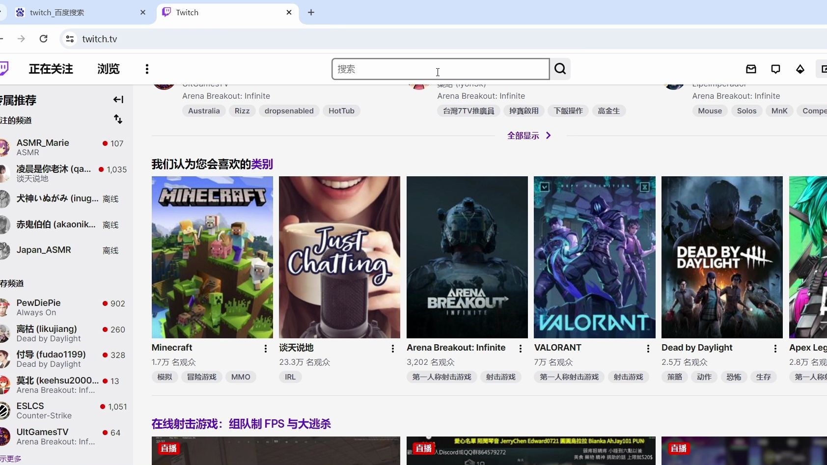The image size is (827, 465).
Task: Open the whispers chat icon
Action: tap(775, 69)
